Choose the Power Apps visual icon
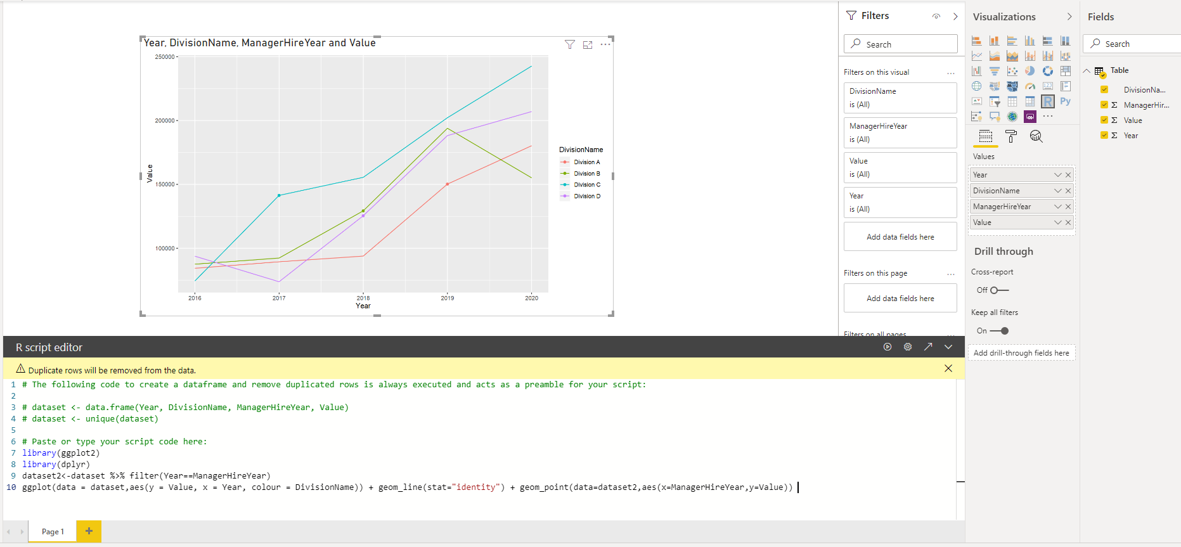This screenshot has width=1181, height=547. (1030, 117)
